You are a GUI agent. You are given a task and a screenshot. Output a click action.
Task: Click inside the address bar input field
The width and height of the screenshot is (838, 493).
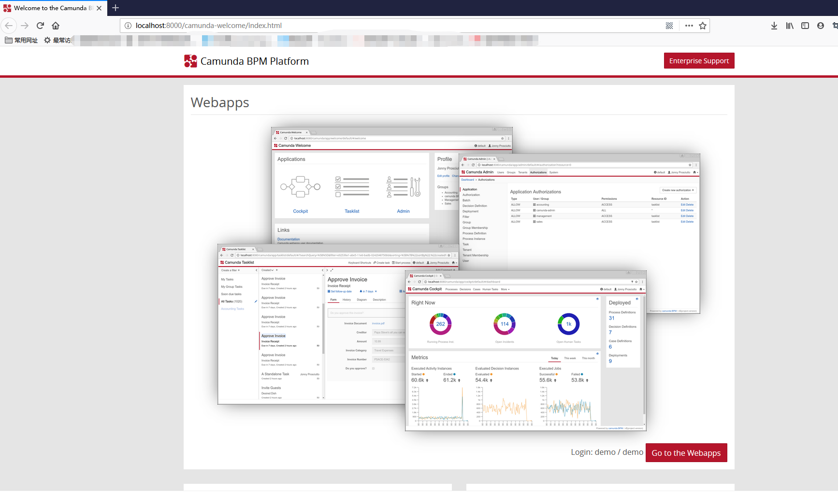tap(338, 25)
